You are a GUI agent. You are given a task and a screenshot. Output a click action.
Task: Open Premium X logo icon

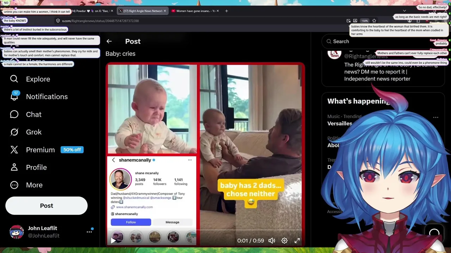[x=14, y=150]
